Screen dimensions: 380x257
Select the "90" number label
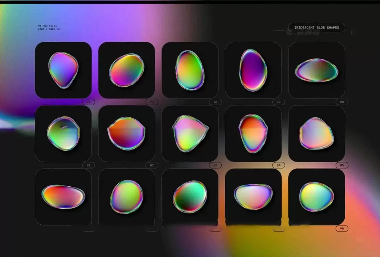(x=342, y=229)
